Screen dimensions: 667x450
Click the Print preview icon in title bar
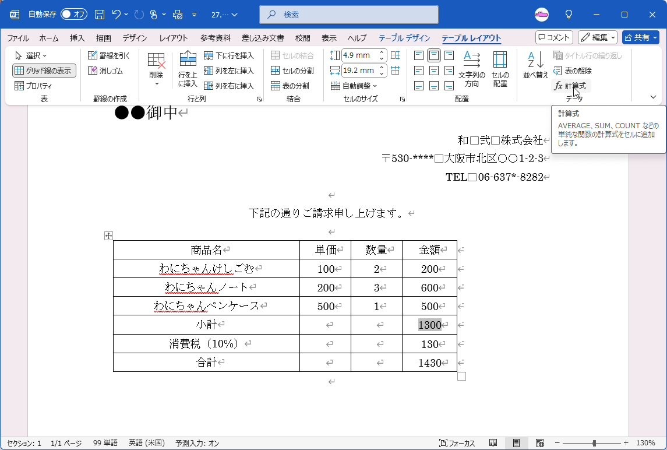(x=178, y=15)
